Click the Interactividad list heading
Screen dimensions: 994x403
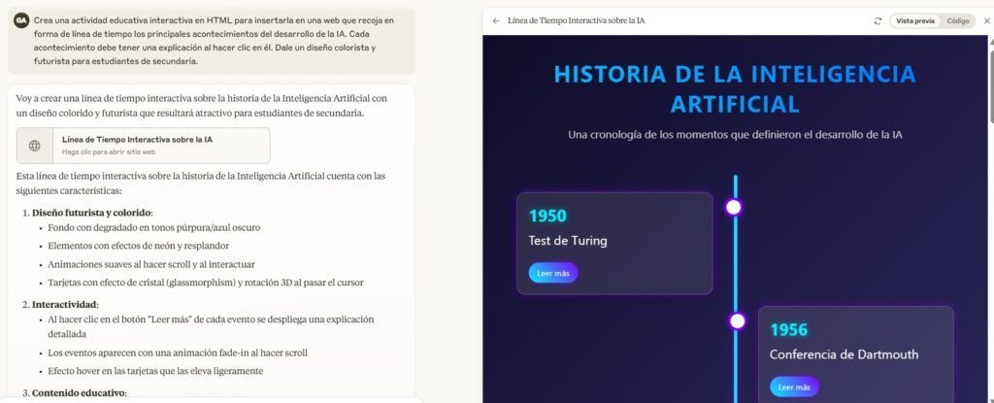tap(65, 305)
